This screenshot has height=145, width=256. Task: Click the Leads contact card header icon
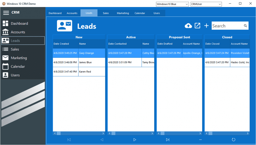[64, 26]
